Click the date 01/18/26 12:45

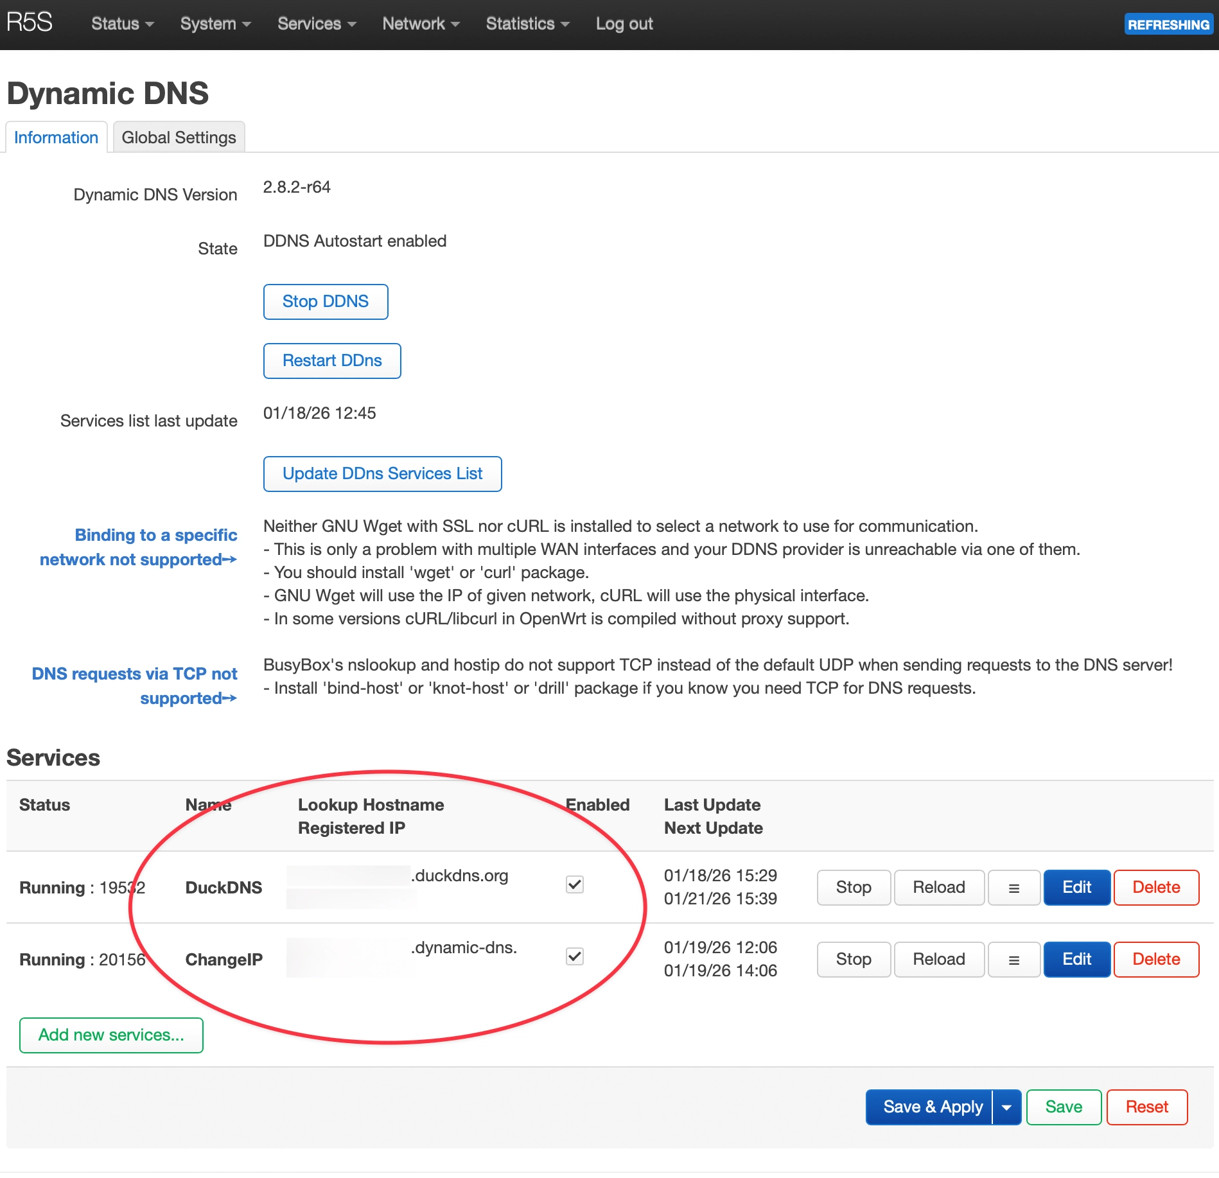(320, 414)
